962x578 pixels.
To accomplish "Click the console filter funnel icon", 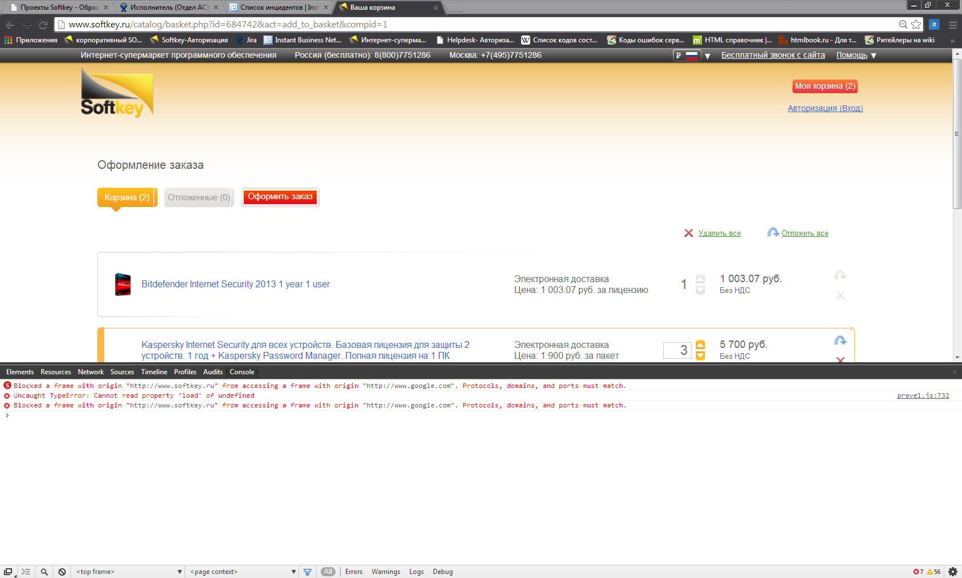I will coord(307,572).
